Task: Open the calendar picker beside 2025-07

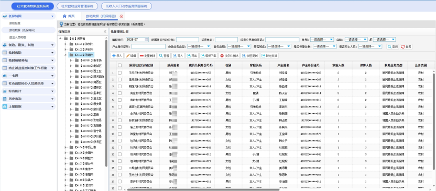Action: pyautogui.click(x=147, y=40)
